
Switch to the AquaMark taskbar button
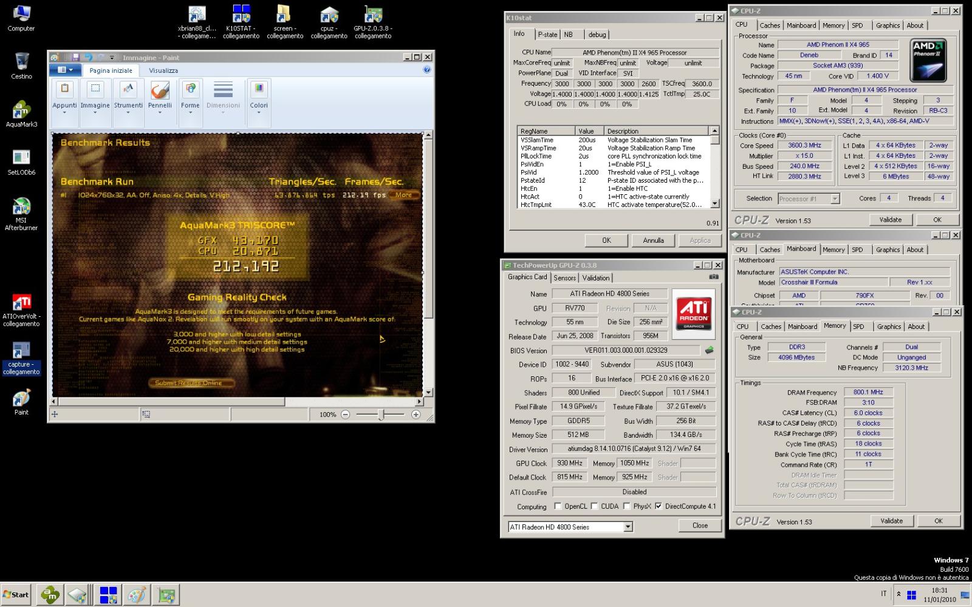pos(50,595)
